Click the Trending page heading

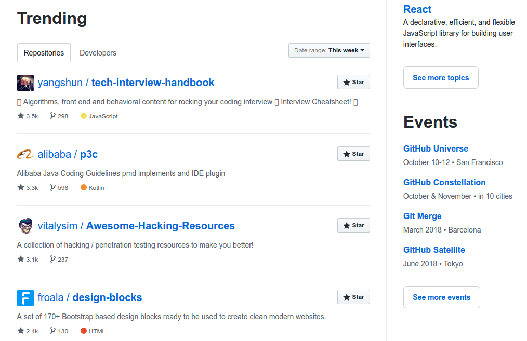pyautogui.click(x=52, y=18)
